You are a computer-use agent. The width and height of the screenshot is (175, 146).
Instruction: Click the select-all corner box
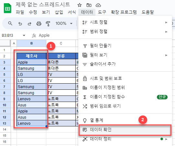[x=5, y=43]
